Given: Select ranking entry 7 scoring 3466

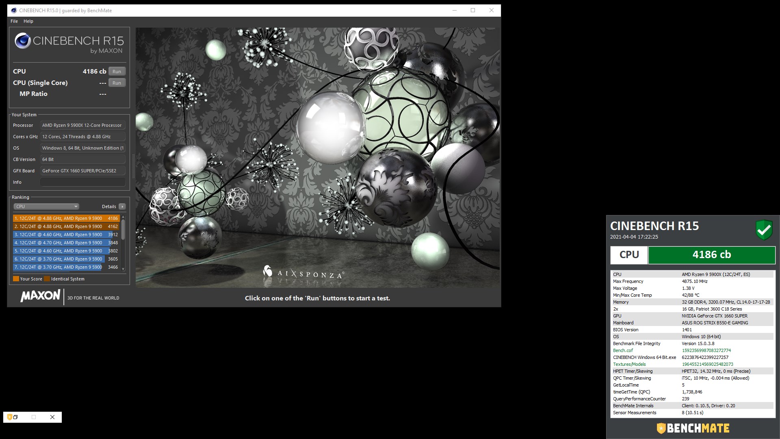Looking at the screenshot, I should 66,267.
